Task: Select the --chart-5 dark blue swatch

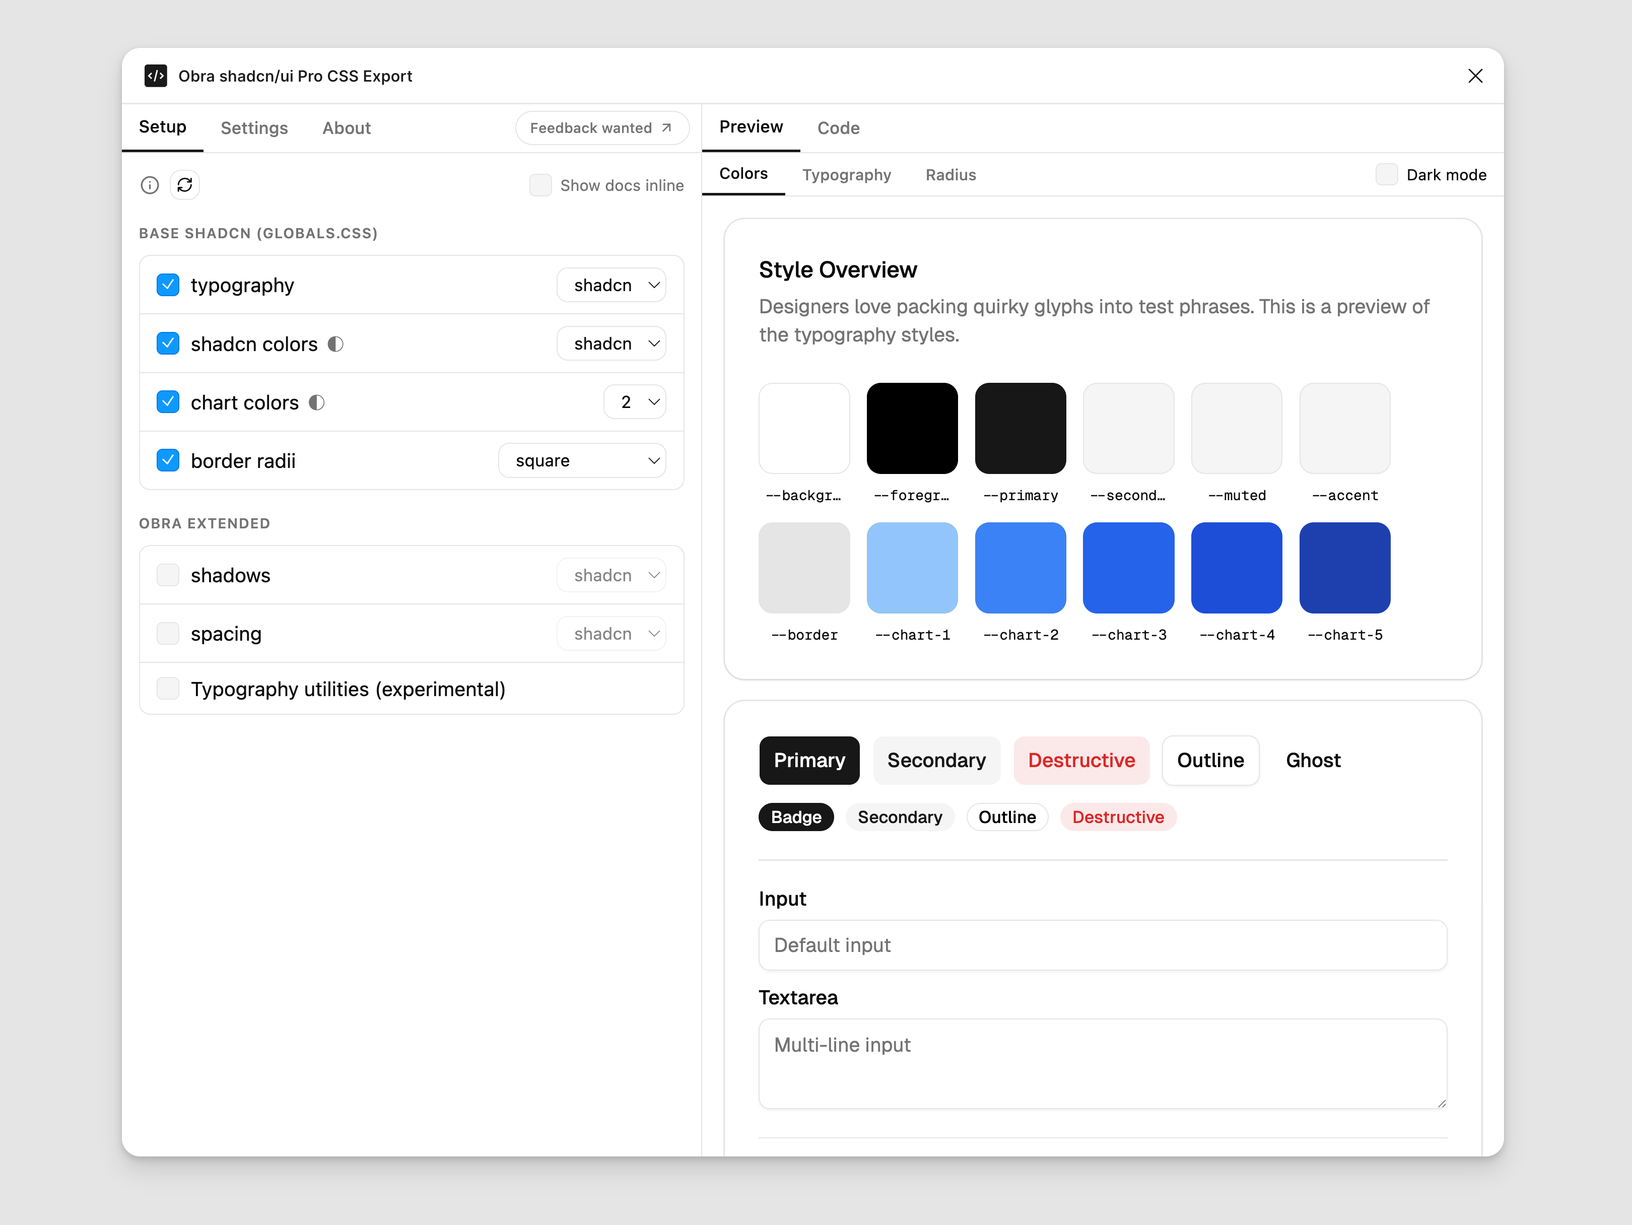Action: pyautogui.click(x=1345, y=568)
